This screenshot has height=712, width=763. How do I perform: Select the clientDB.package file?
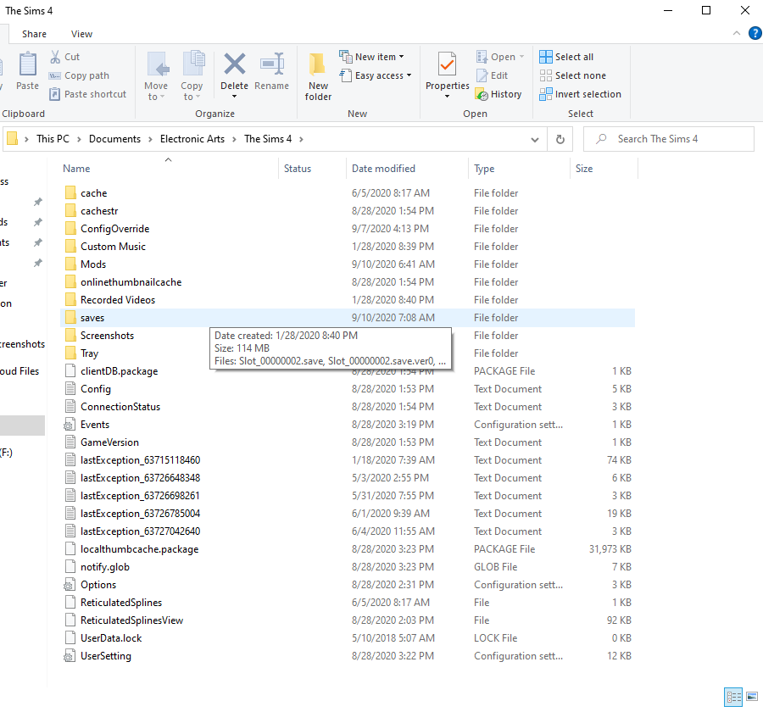(x=120, y=371)
